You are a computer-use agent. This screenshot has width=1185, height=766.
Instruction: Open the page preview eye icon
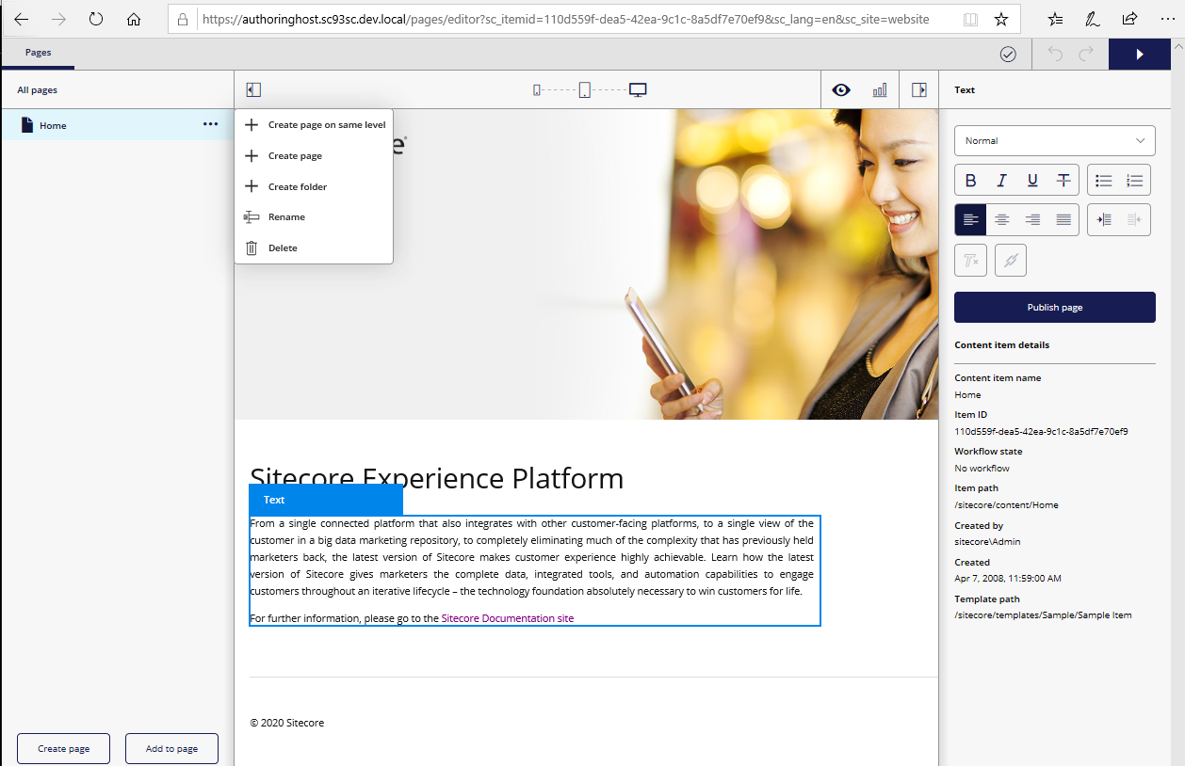point(841,89)
